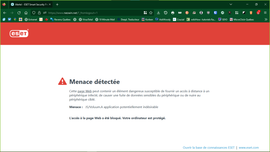The image size is (270, 152).
Task: Open the history clock icon
Action: pos(166,13)
